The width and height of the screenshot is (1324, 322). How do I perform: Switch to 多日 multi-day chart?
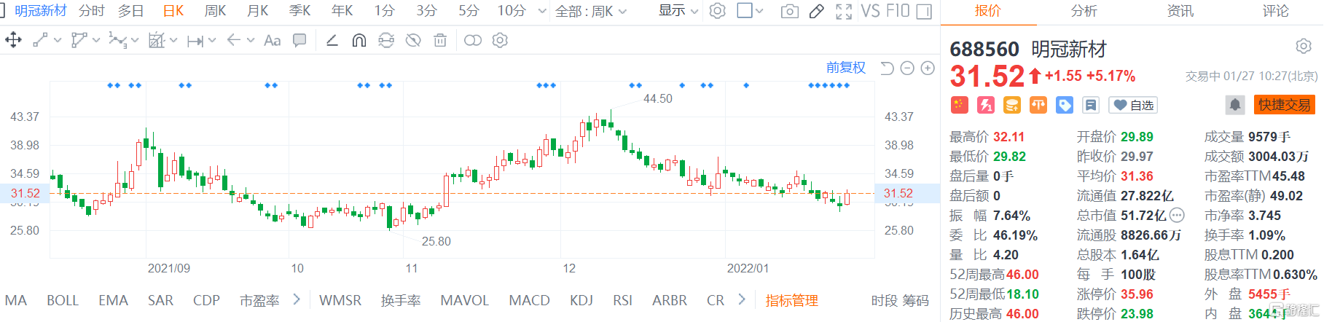[x=131, y=11]
